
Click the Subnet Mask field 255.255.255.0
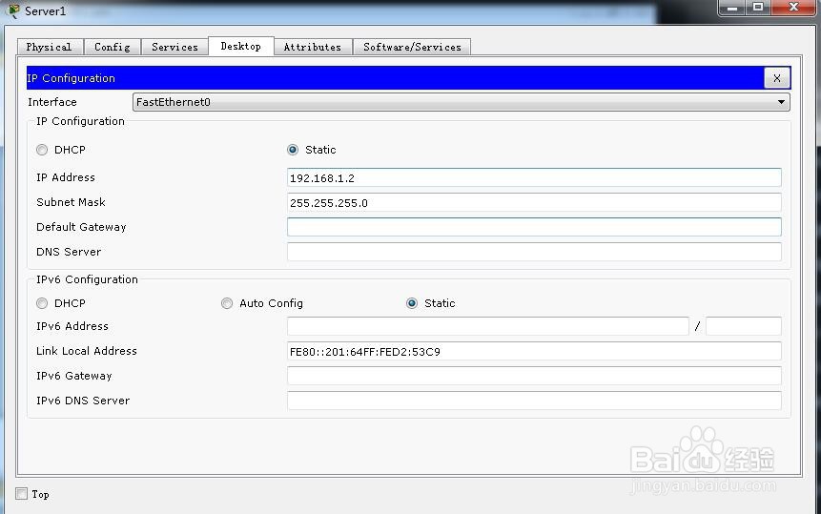point(534,202)
